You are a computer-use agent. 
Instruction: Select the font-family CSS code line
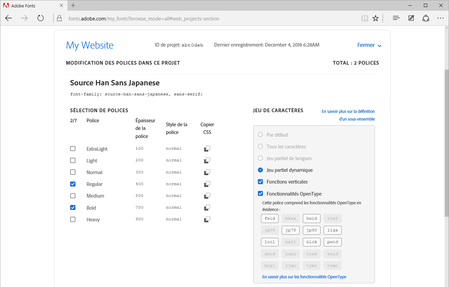pos(136,94)
